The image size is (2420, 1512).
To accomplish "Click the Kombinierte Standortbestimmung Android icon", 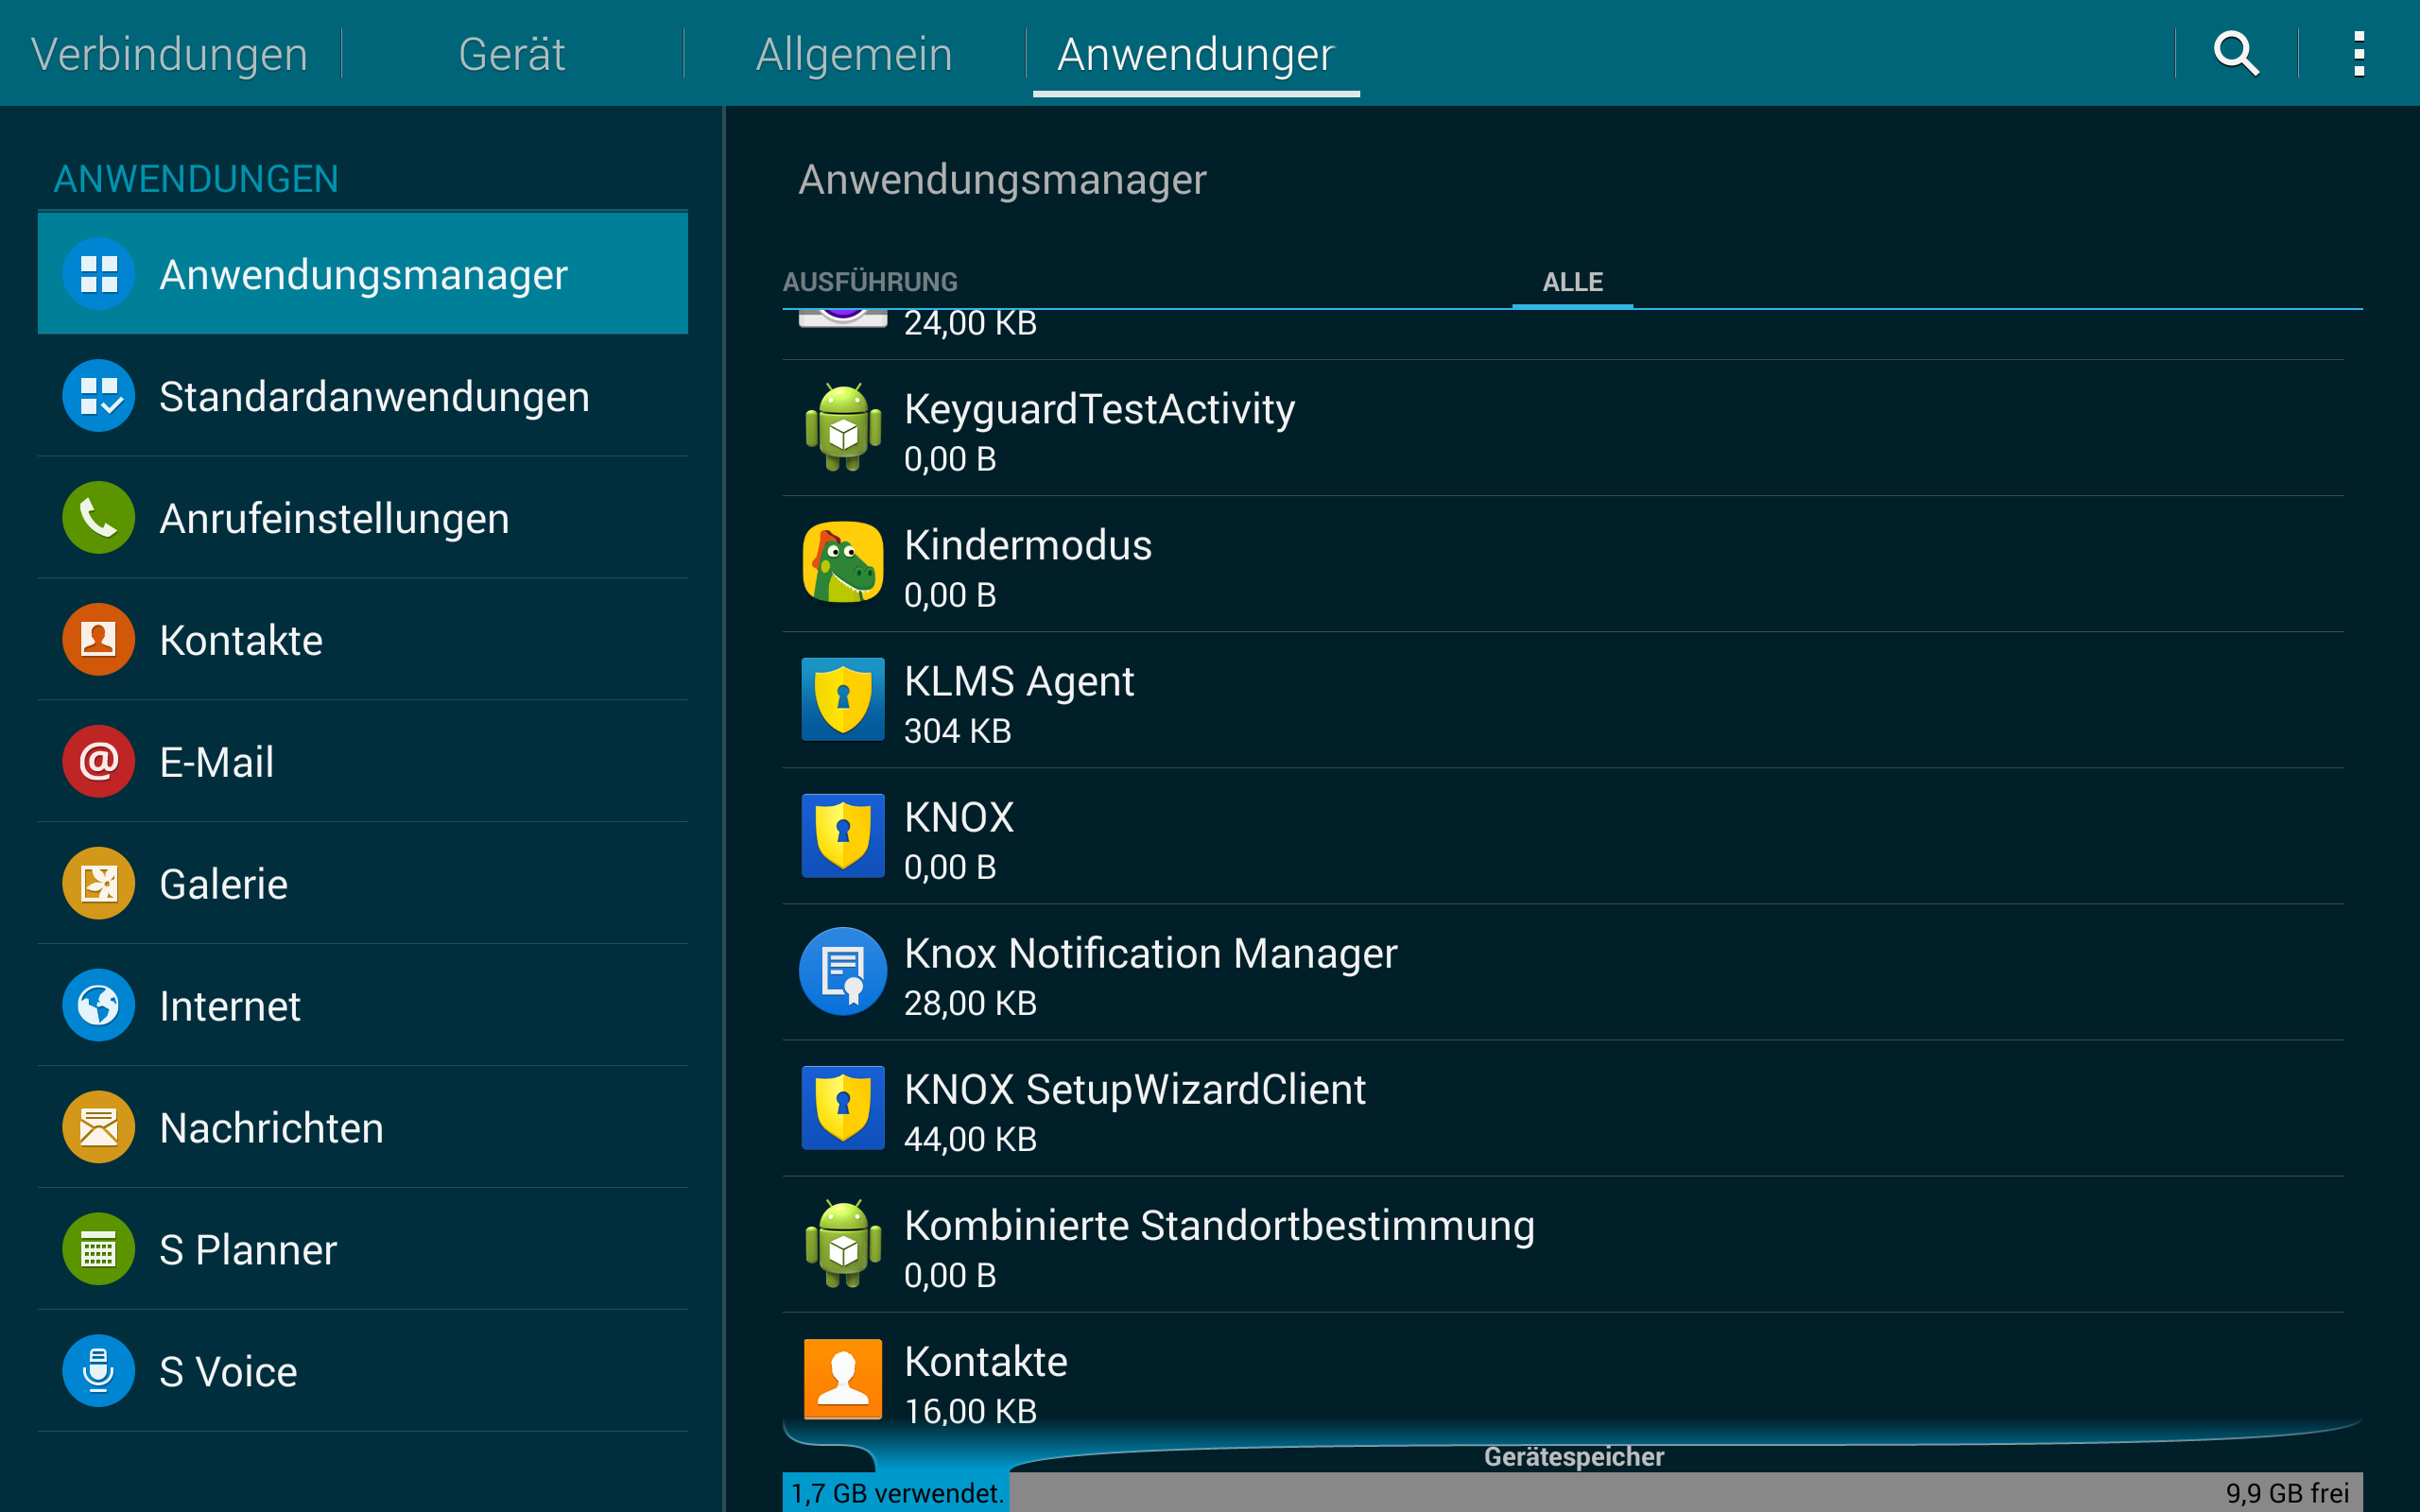I will pos(843,1243).
